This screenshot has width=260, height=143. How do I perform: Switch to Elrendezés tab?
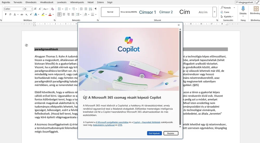point(31,2)
